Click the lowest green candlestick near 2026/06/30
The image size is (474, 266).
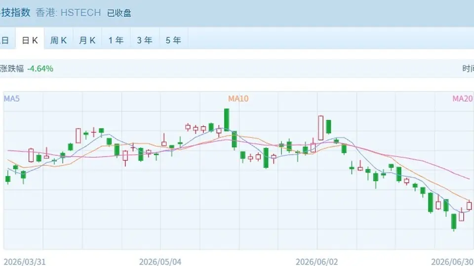coord(454,222)
